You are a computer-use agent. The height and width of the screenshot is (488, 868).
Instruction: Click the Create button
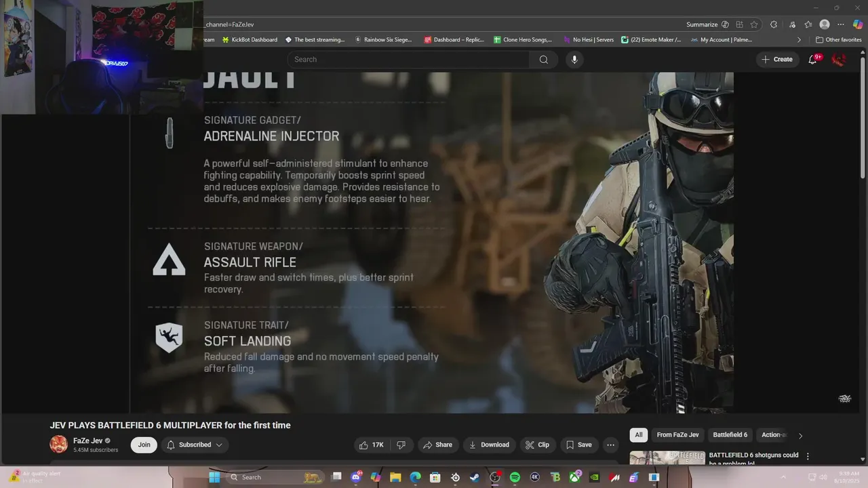click(x=776, y=60)
